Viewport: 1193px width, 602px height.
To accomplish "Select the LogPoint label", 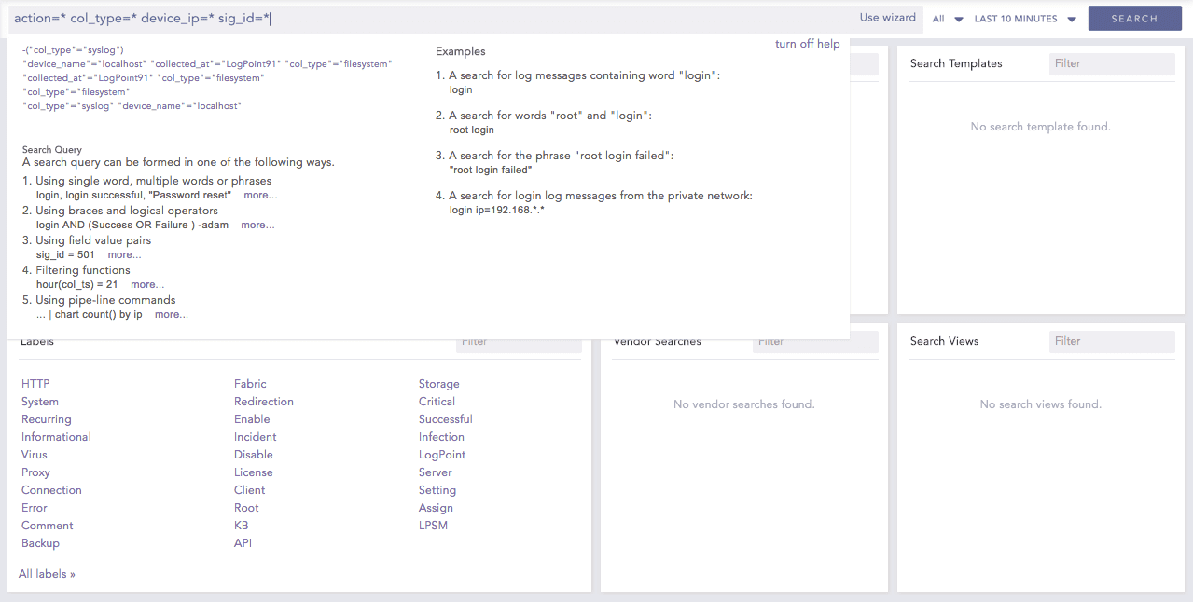I will click(441, 454).
